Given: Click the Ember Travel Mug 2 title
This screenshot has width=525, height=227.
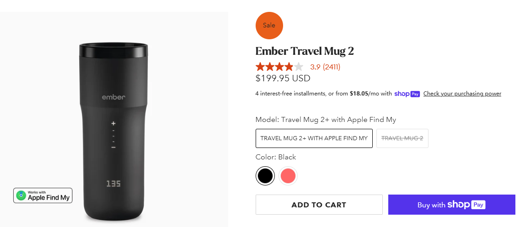Looking at the screenshot, I should point(305,51).
